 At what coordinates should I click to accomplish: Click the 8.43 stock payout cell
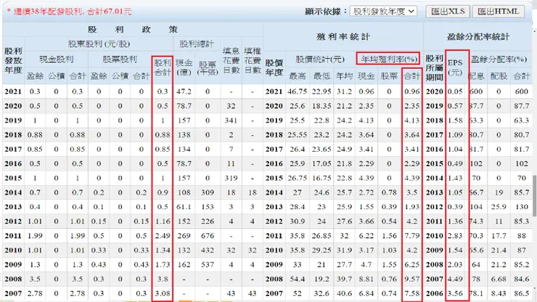499,293
